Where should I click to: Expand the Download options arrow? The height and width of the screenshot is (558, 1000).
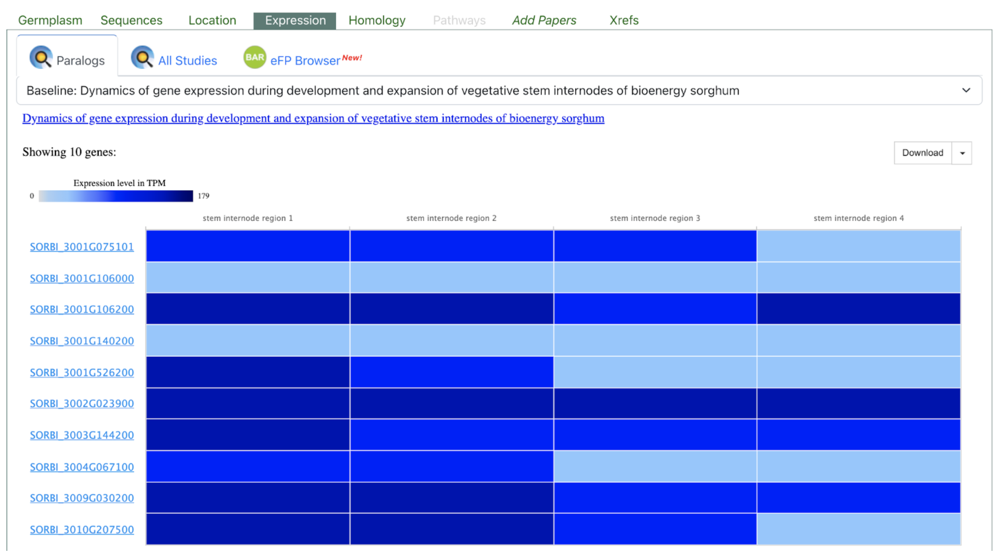click(x=962, y=153)
